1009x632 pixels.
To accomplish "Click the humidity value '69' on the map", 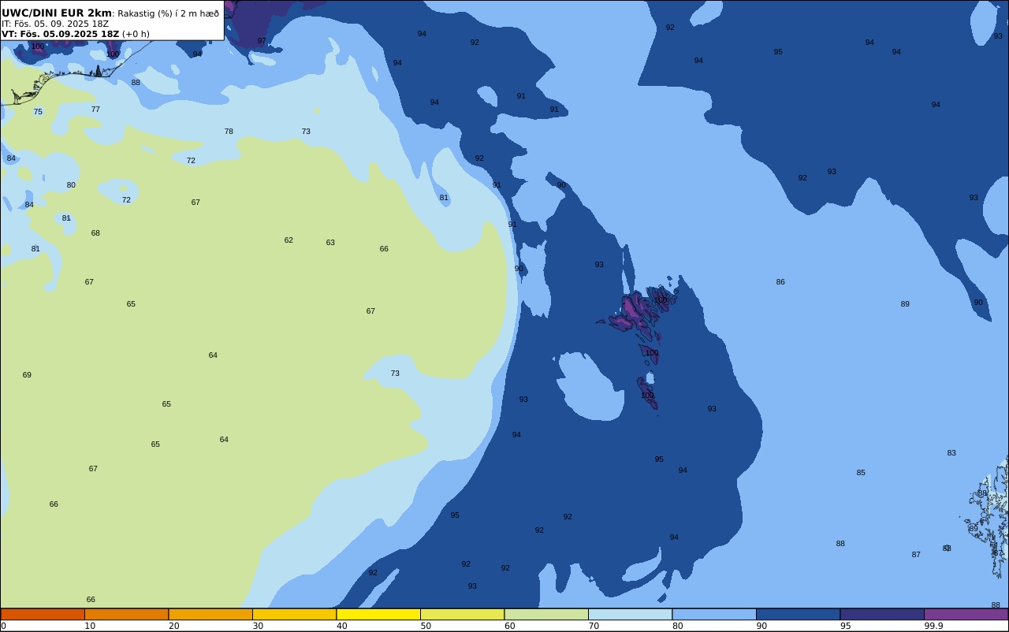I will point(27,375).
